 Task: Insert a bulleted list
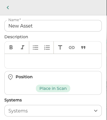tap(36, 48)
